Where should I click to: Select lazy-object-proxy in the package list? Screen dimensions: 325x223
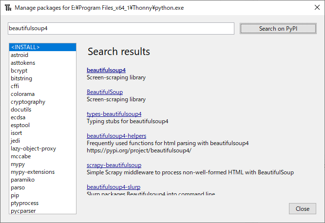[43, 149]
